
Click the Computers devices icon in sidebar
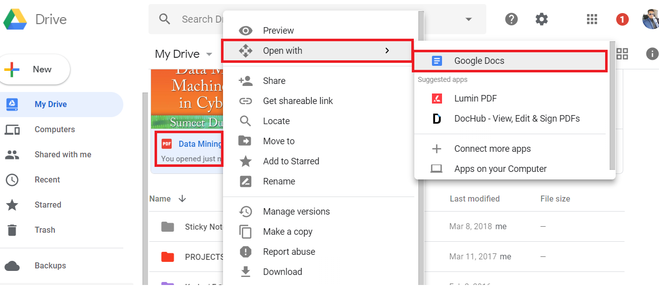pyautogui.click(x=12, y=130)
